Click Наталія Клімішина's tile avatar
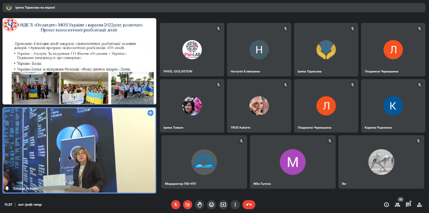The width and height of the screenshot is (429, 213). pyautogui.click(x=259, y=50)
